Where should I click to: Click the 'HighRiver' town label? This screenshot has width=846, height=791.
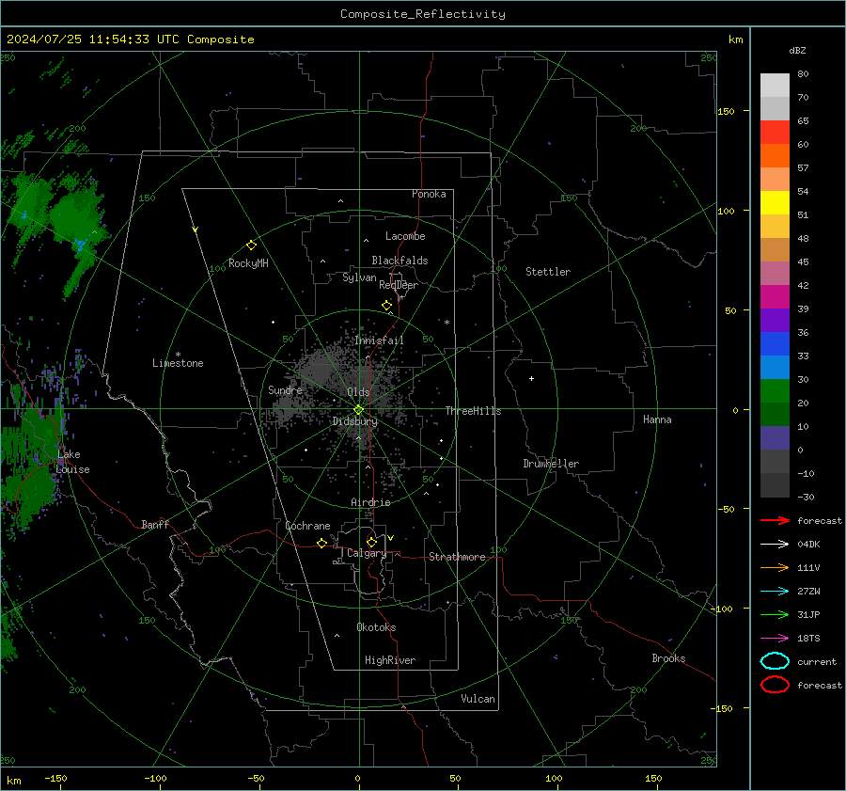[390, 660]
